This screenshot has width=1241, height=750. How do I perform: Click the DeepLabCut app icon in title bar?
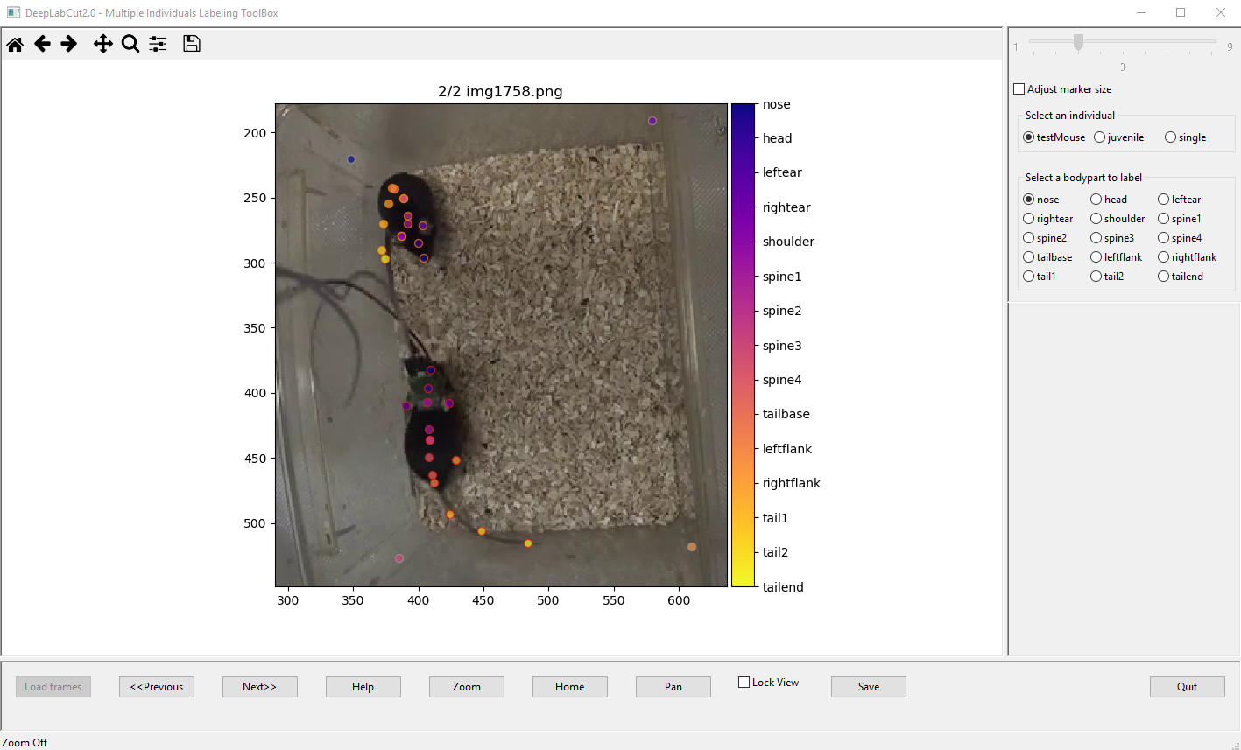coord(13,12)
